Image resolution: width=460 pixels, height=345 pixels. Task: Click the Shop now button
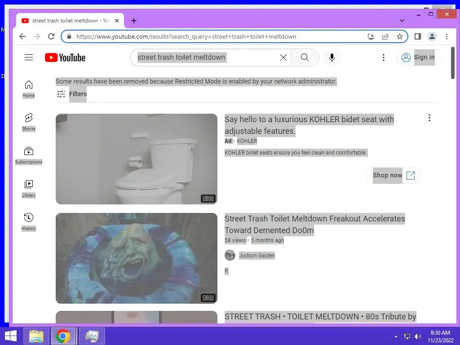point(393,176)
